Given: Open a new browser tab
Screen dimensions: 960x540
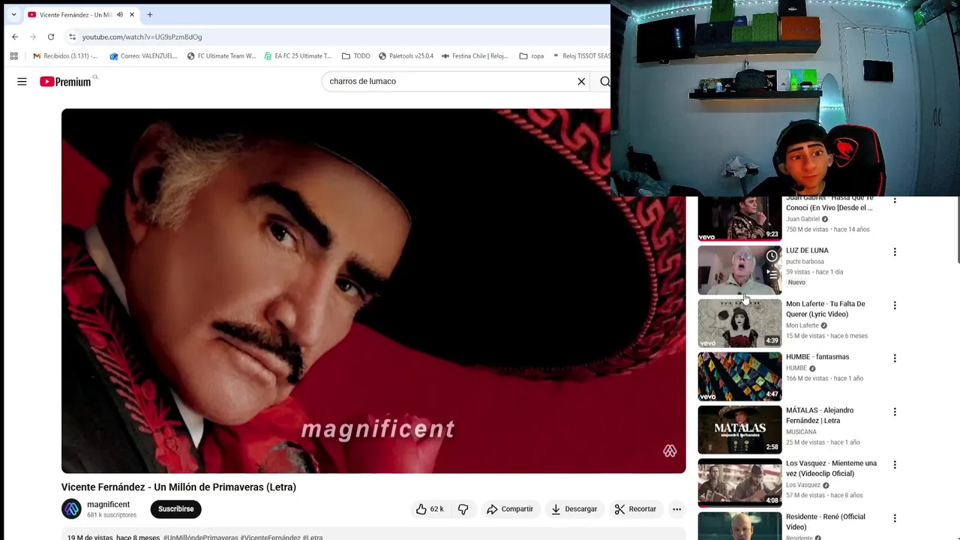Looking at the screenshot, I should [x=150, y=14].
